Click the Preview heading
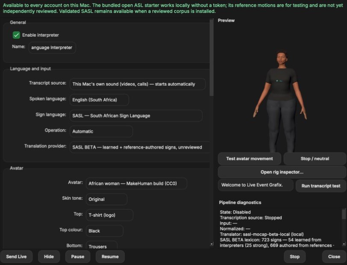 point(226,21)
